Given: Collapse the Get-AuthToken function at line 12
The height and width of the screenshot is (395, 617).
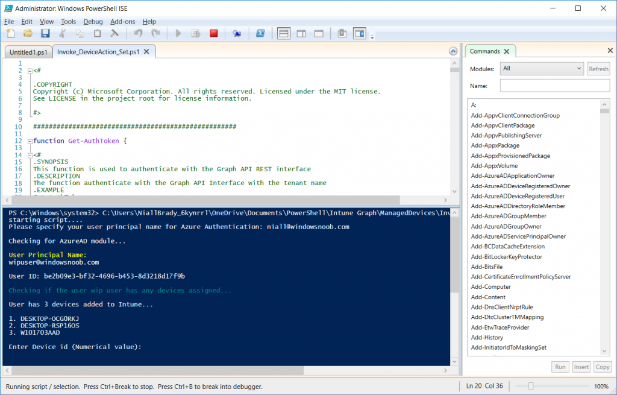Looking at the screenshot, I should point(30,141).
